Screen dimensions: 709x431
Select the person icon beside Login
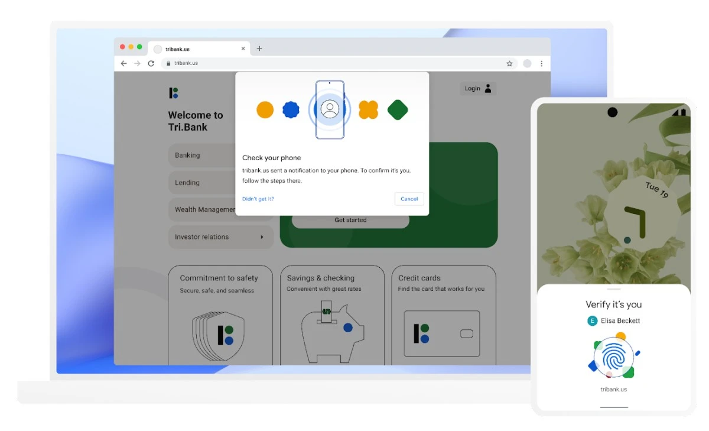pyautogui.click(x=489, y=88)
